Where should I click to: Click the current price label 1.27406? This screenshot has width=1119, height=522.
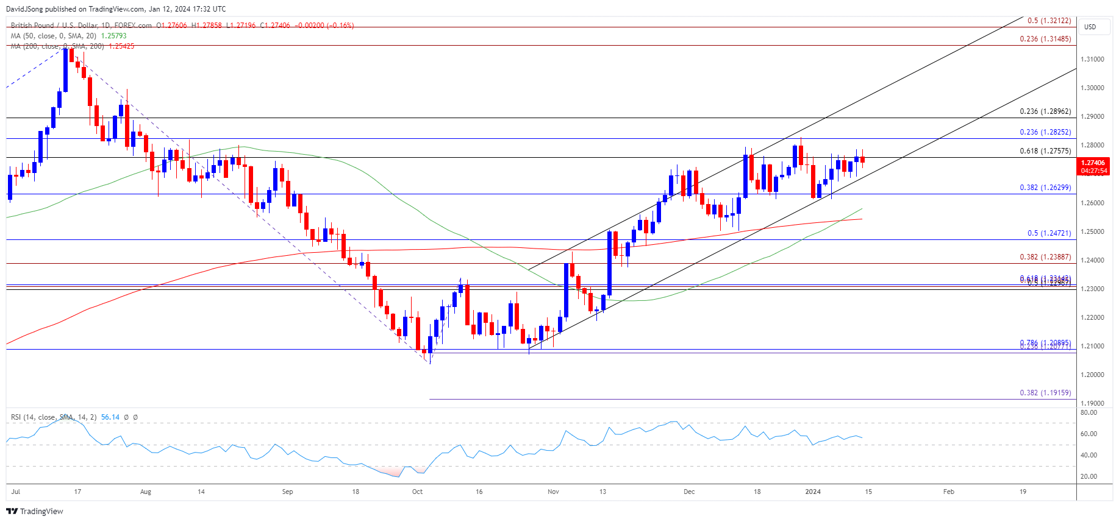[x=1093, y=163]
